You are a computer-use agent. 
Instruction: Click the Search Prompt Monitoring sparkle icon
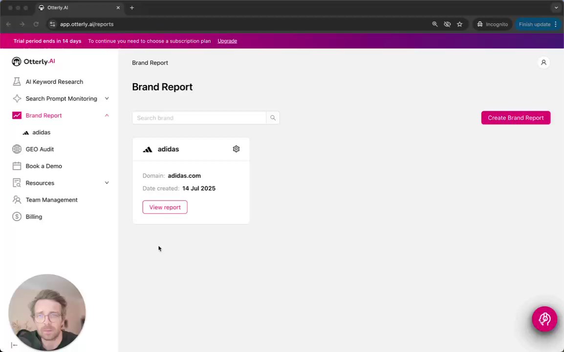pyautogui.click(x=17, y=99)
